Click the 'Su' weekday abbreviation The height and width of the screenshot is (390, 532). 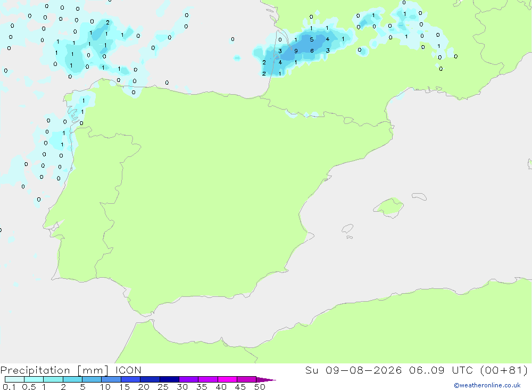(x=312, y=370)
